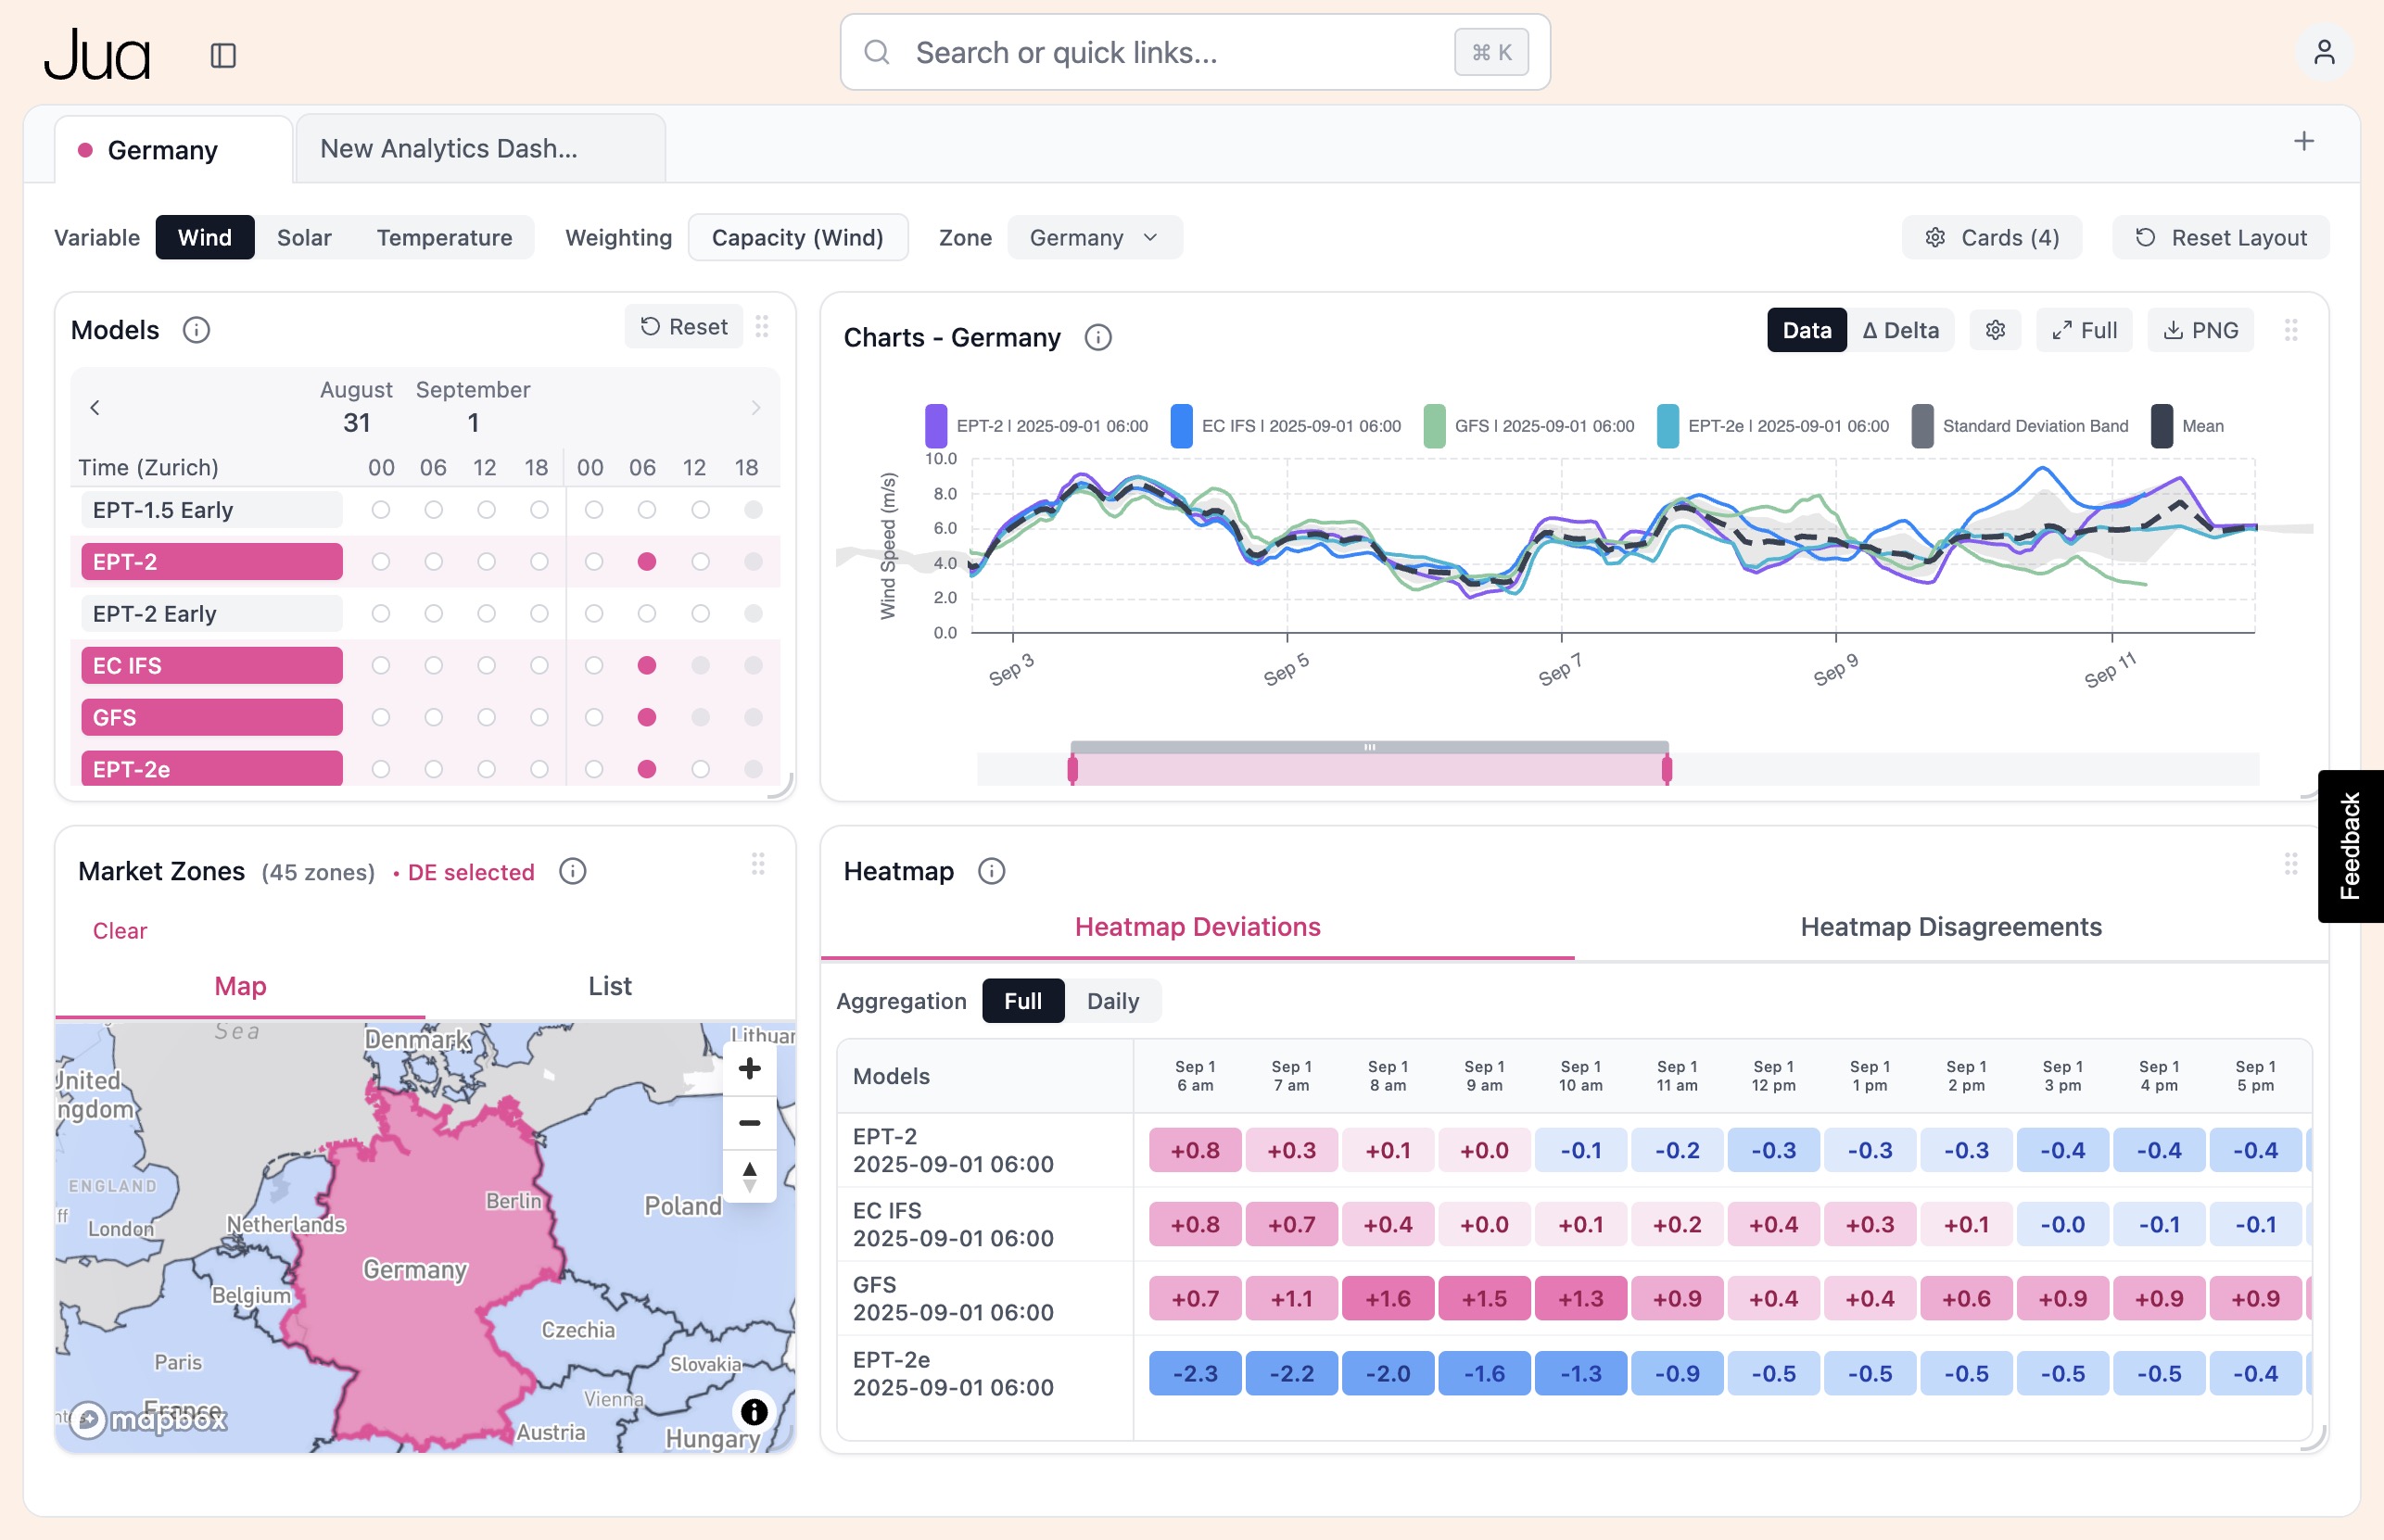Zoom in on the Market Zones map

point(748,1067)
